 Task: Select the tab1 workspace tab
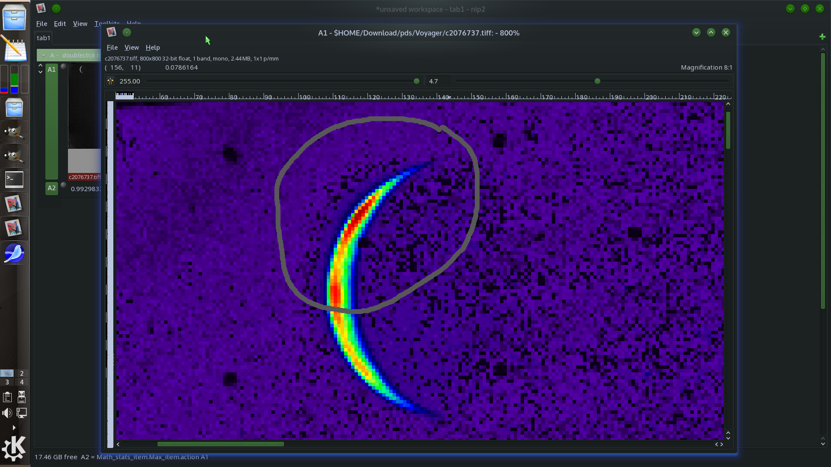click(x=44, y=38)
